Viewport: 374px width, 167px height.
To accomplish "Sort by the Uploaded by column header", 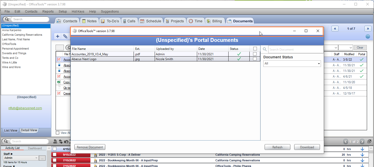I will (x=176, y=49).
